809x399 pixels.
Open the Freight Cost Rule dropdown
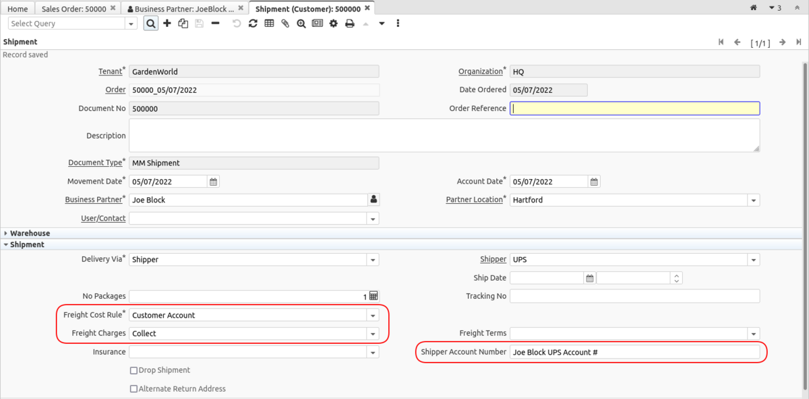(x=372, y=315)
